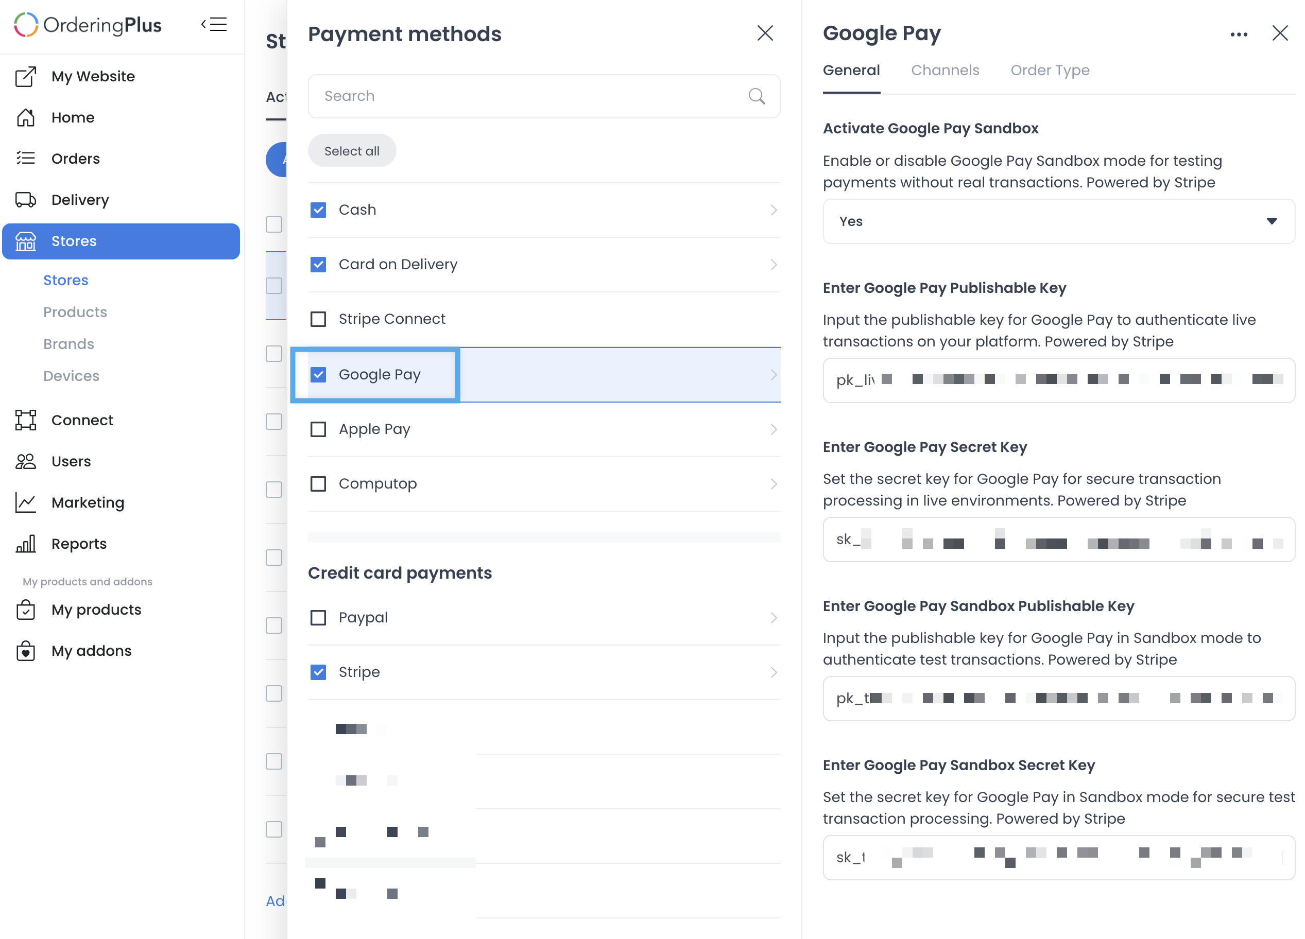The image size is (1305, 939).
Task: Expand Card on Delivery chevron
Action: coord(774,265)
